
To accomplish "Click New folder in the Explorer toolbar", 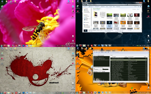I will 118,7.
